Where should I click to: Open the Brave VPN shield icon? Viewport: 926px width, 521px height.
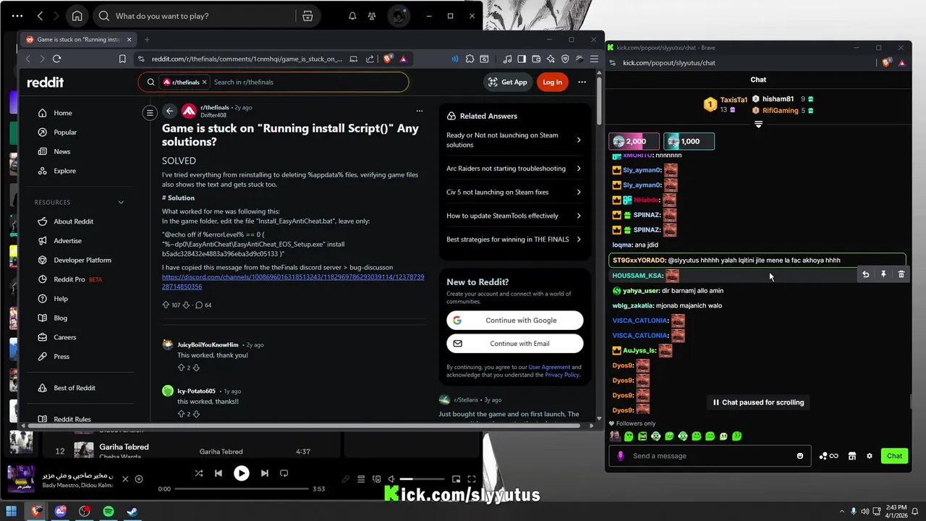[565, 59]
